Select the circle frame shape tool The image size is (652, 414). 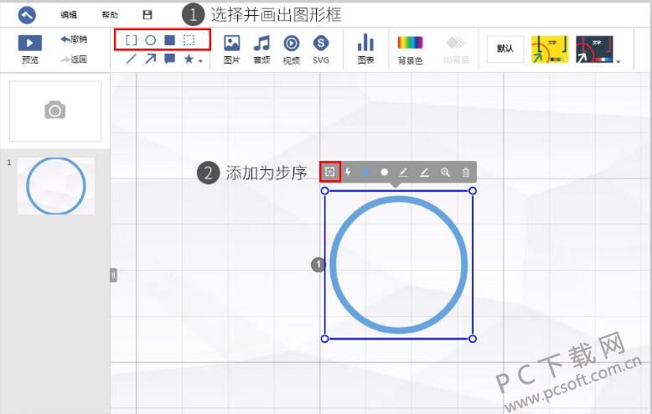click(151, 39)
